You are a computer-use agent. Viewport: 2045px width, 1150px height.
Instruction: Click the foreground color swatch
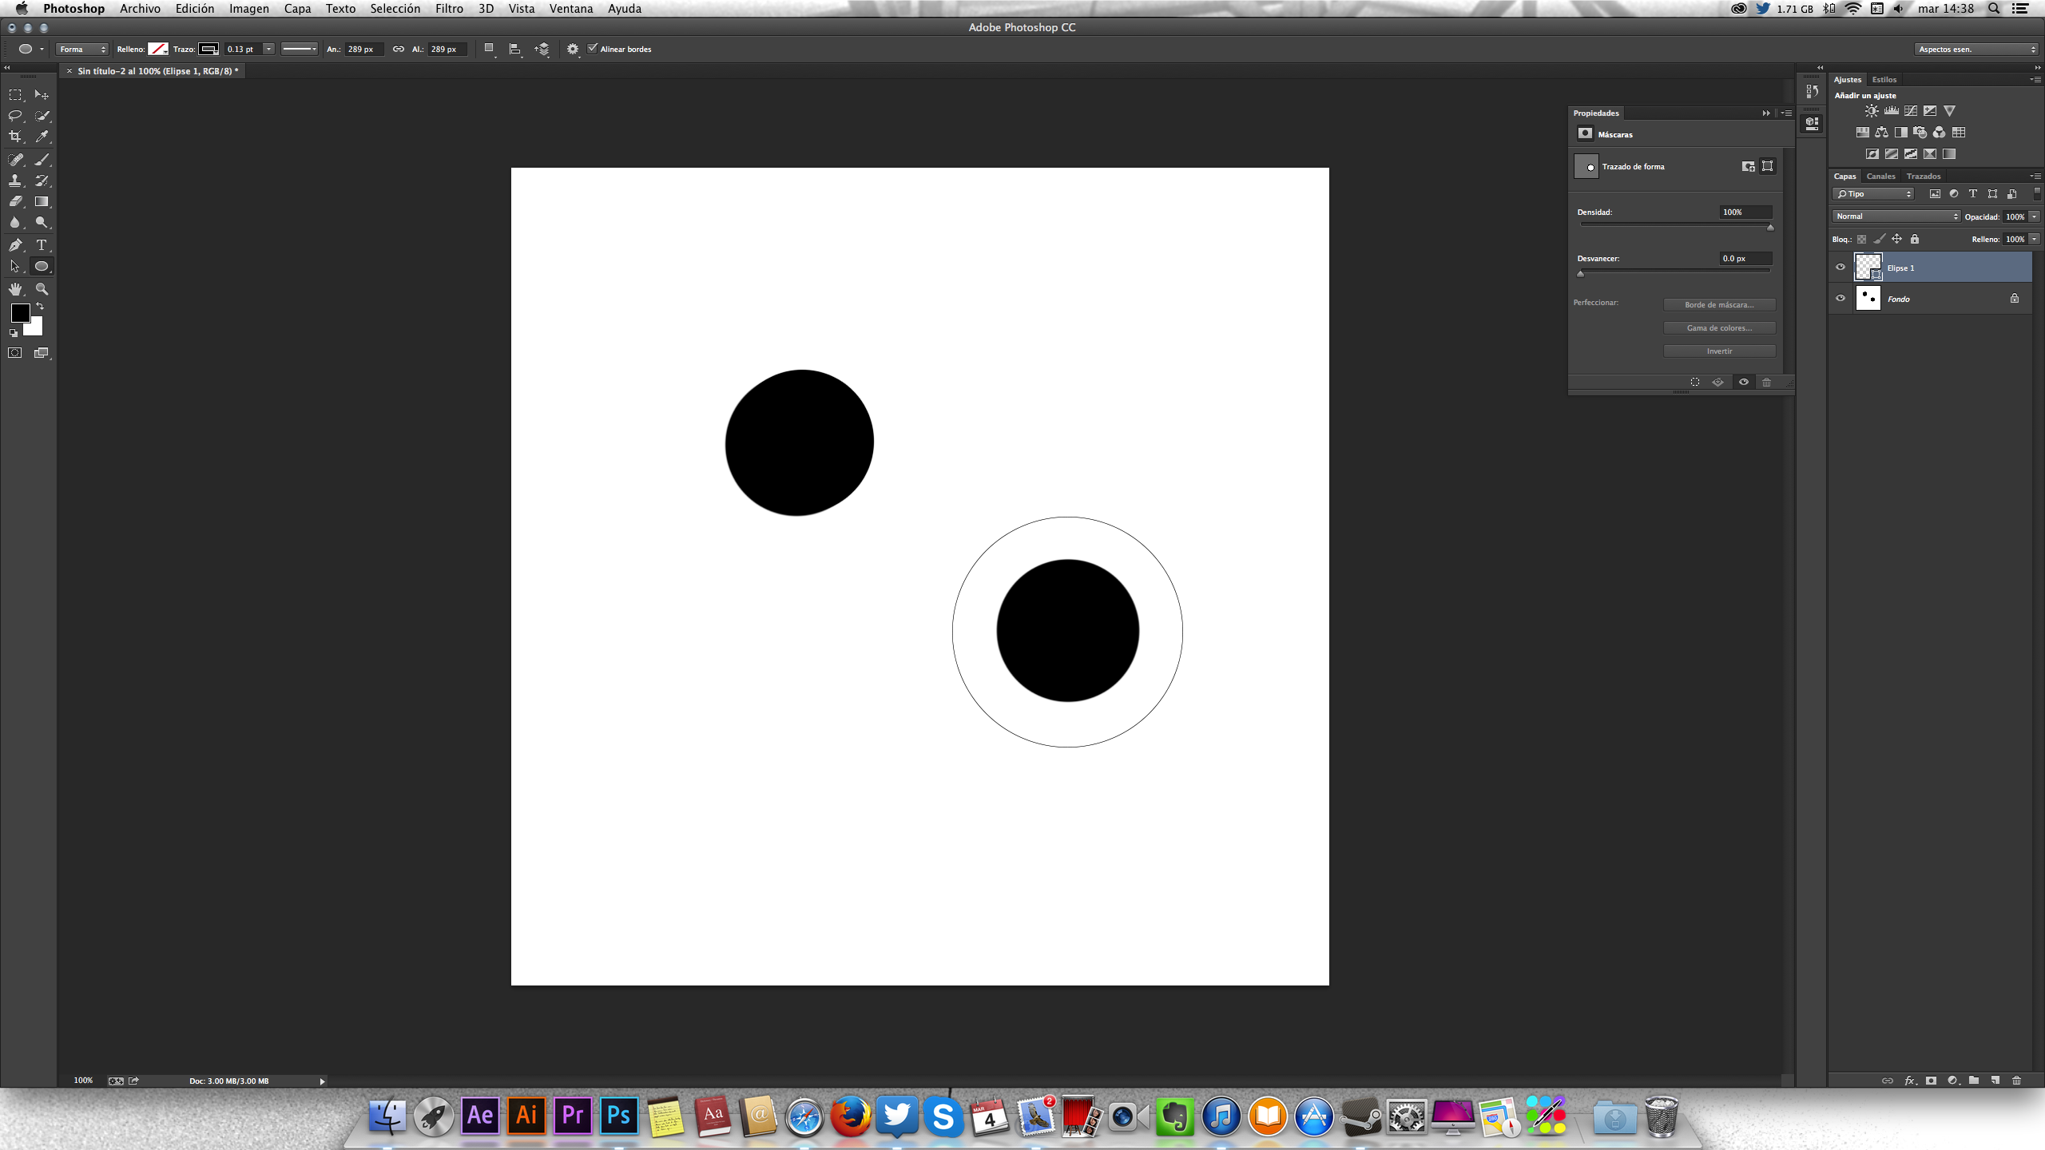[20, 312]
